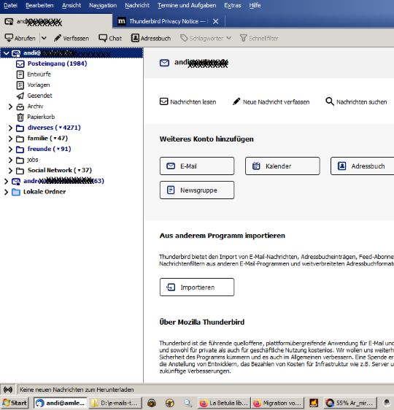Click the status text Keine neuen Nachrichten

click(x=77, y=390)
